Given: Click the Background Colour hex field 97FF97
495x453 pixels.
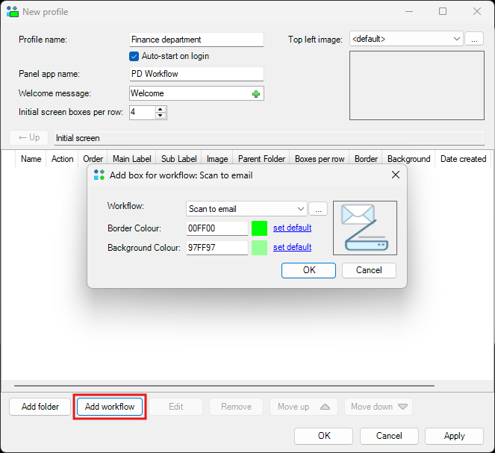Looking at the screenshot, I should coord(217,248).
